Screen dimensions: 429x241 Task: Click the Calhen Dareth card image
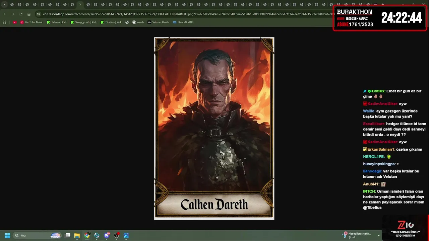point(214,129)
